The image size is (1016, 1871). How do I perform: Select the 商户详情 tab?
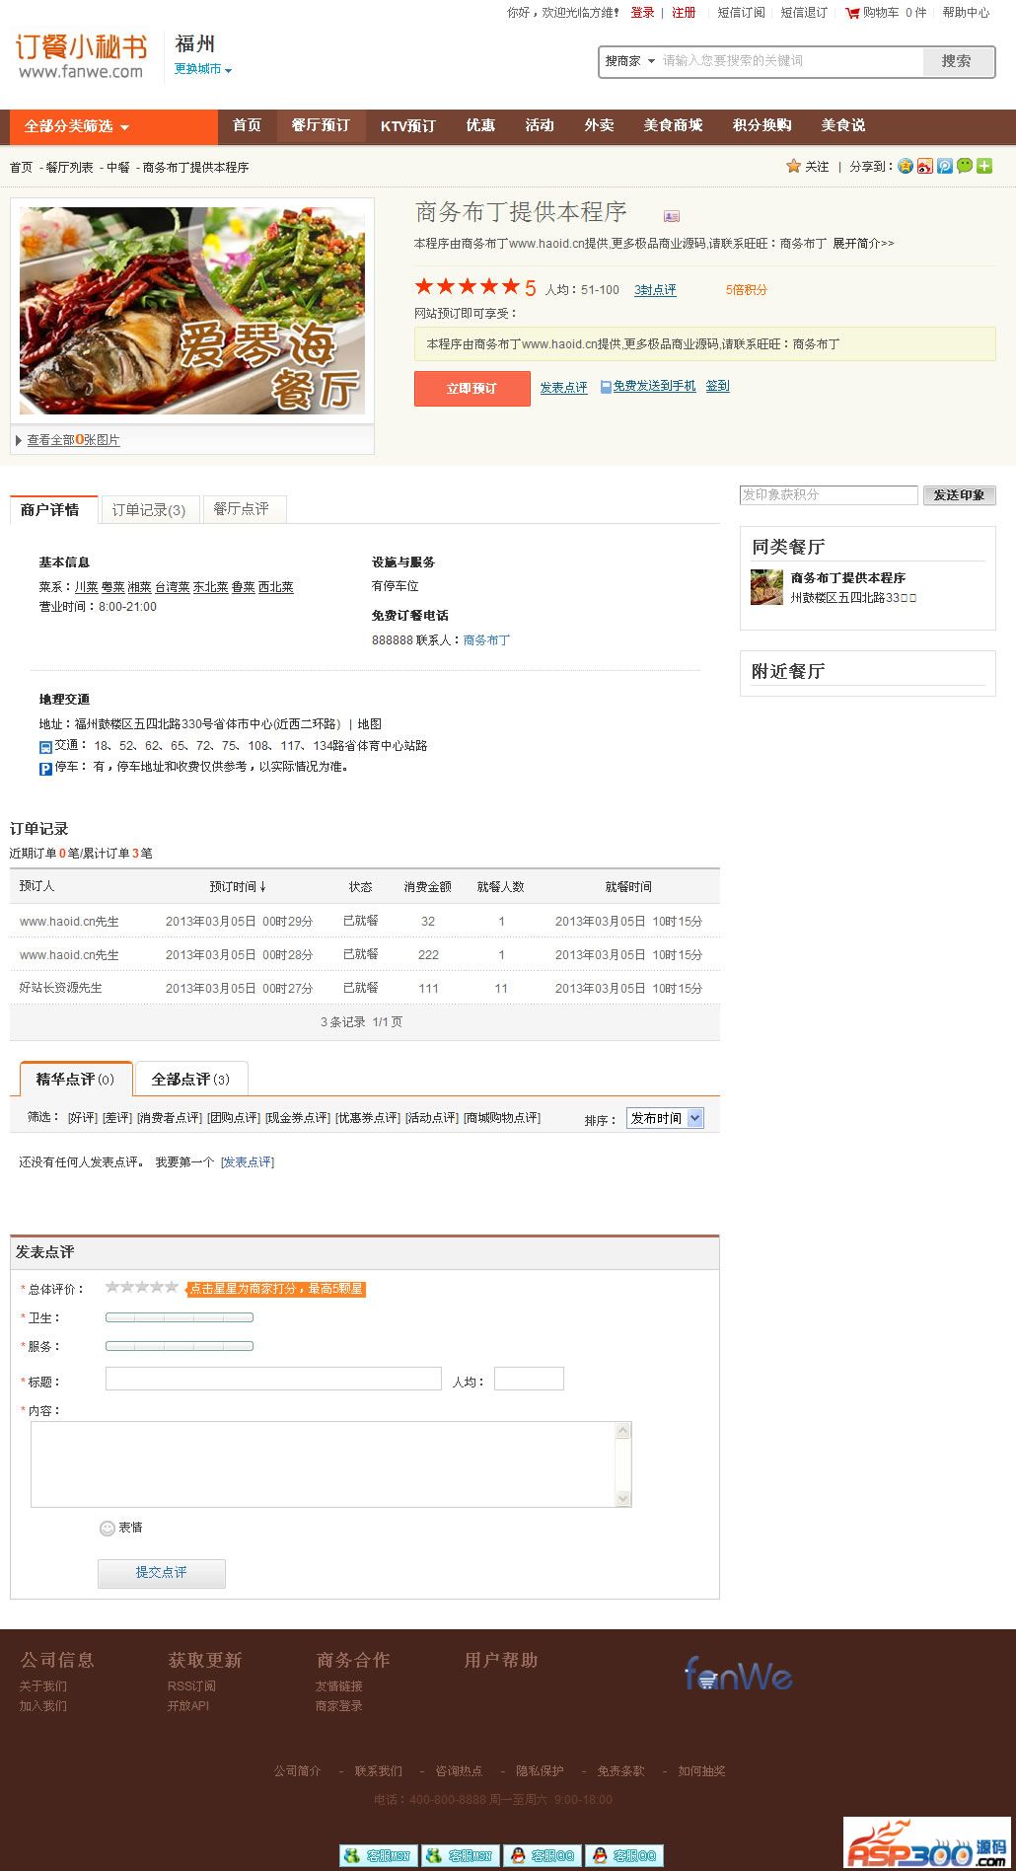tap(53, 509)
